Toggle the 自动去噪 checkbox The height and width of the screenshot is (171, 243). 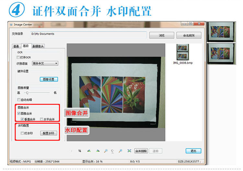click(19, 100)
